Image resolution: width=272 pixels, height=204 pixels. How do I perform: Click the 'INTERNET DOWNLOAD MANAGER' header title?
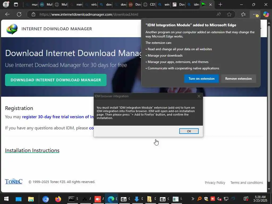(x=57, y=29)
